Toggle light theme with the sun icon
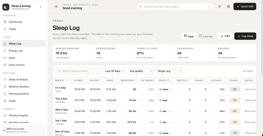This screenshot has width=263, height=136. point(220,6)
